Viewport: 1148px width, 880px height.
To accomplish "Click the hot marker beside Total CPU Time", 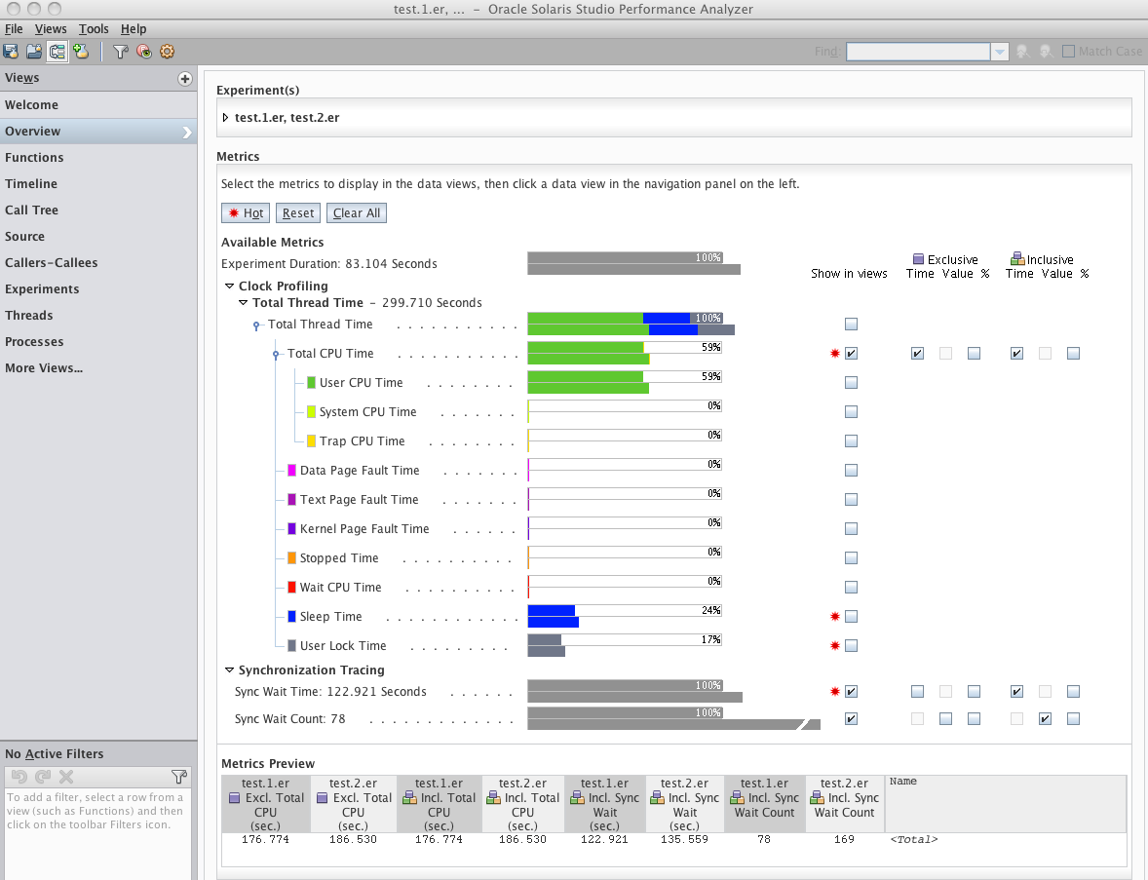I will 834,354.
